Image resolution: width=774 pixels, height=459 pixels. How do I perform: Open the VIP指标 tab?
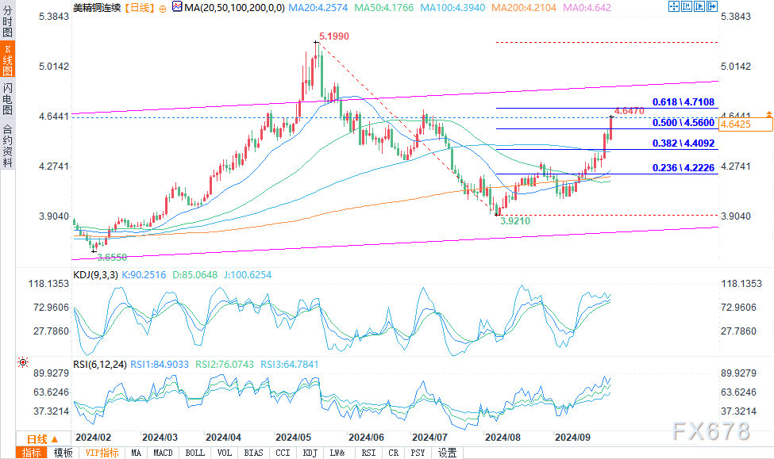[102, 453]
